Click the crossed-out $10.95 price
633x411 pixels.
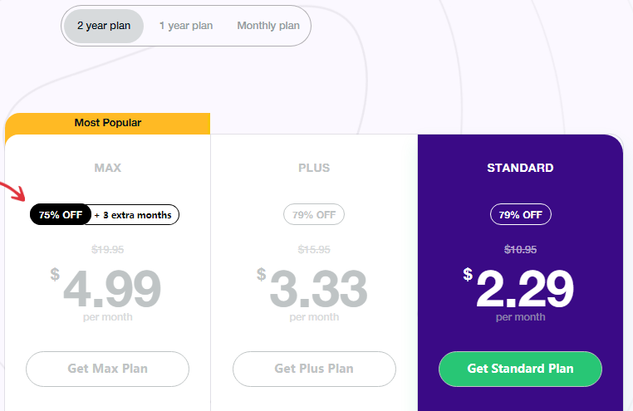click(520, 250)
